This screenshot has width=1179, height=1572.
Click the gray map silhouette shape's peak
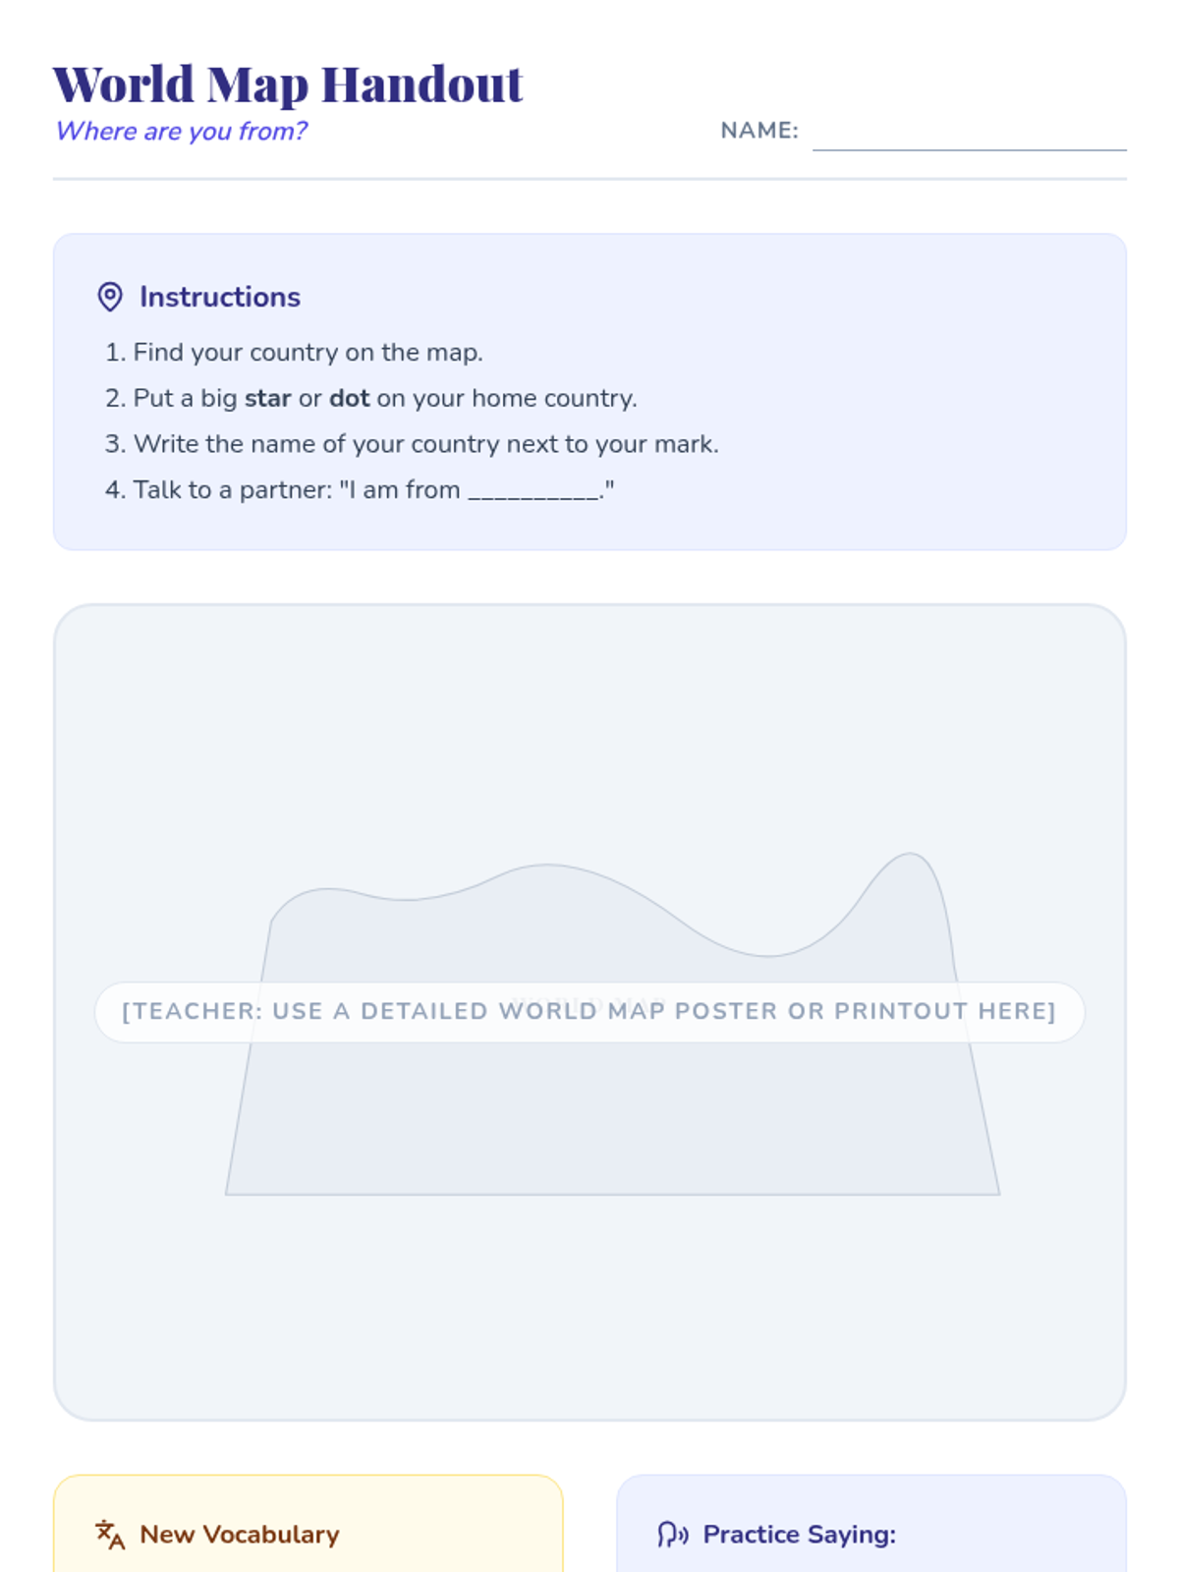point(910,858)
